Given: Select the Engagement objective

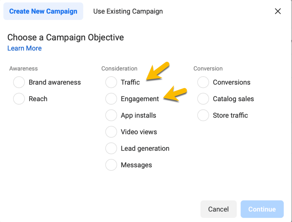Looking at the screenshot, I should point(111,99).
